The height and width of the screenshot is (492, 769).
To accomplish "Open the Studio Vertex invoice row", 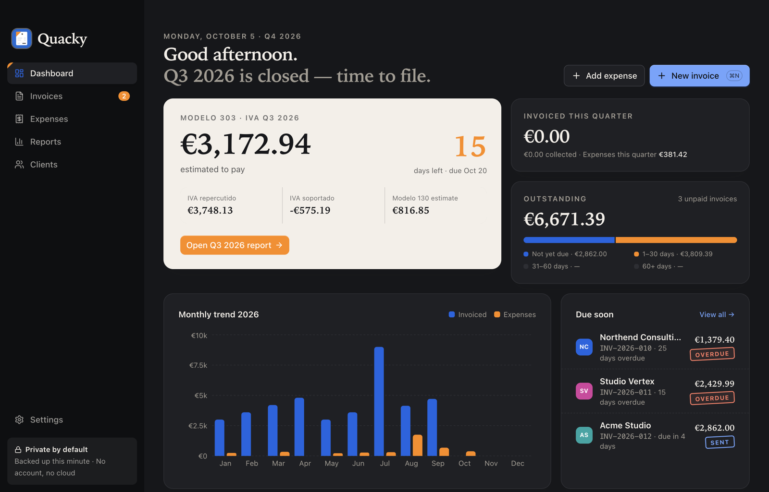I will tap(655, 391).
